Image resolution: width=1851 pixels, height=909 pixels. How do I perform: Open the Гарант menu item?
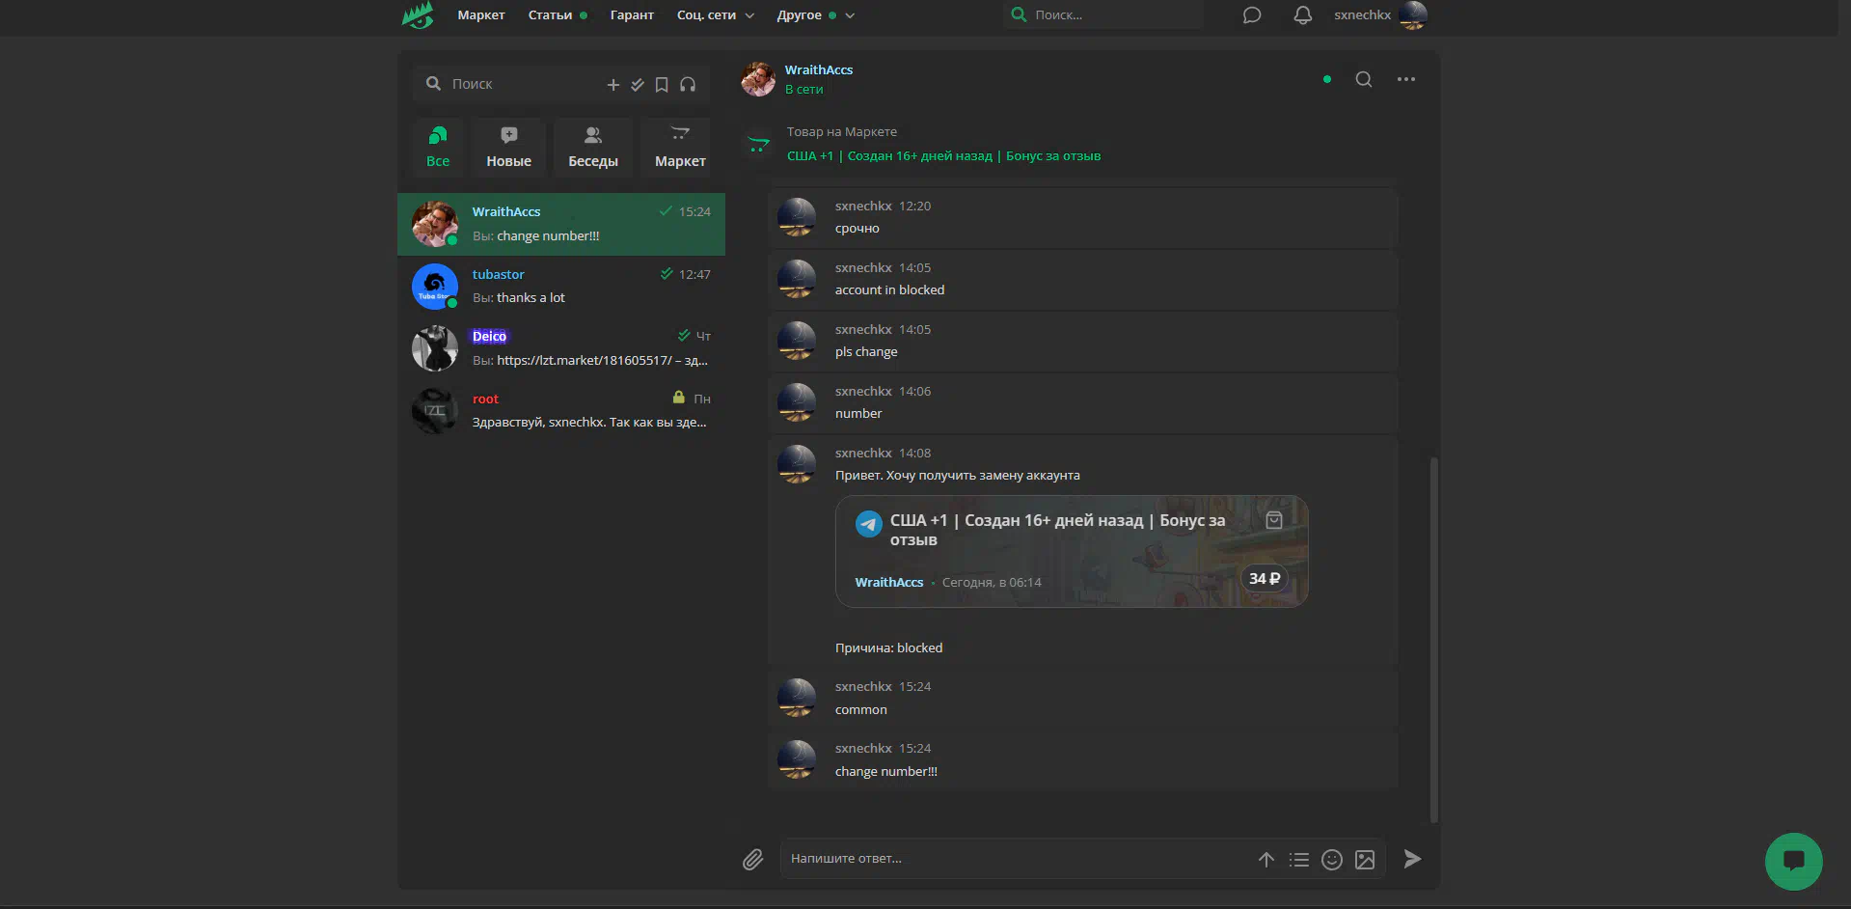click(632, 14)
